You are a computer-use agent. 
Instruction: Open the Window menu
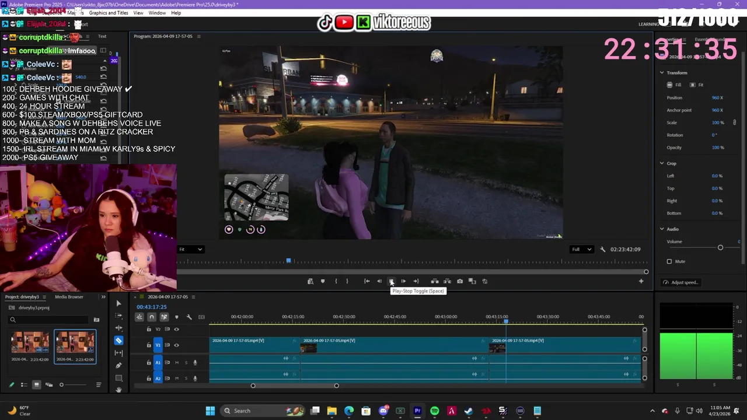pyautogui.click(x=157, y=13)
